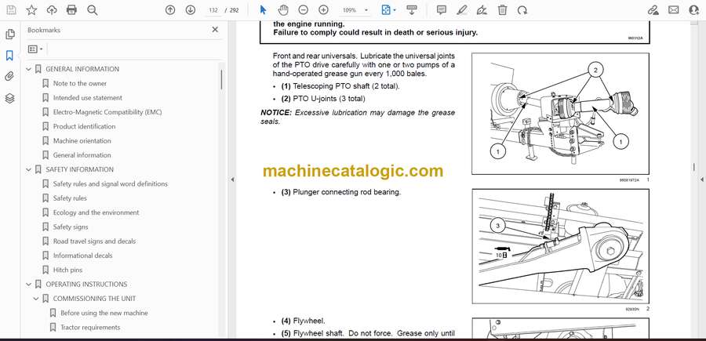Click the print icon

[x=72, y=10]
